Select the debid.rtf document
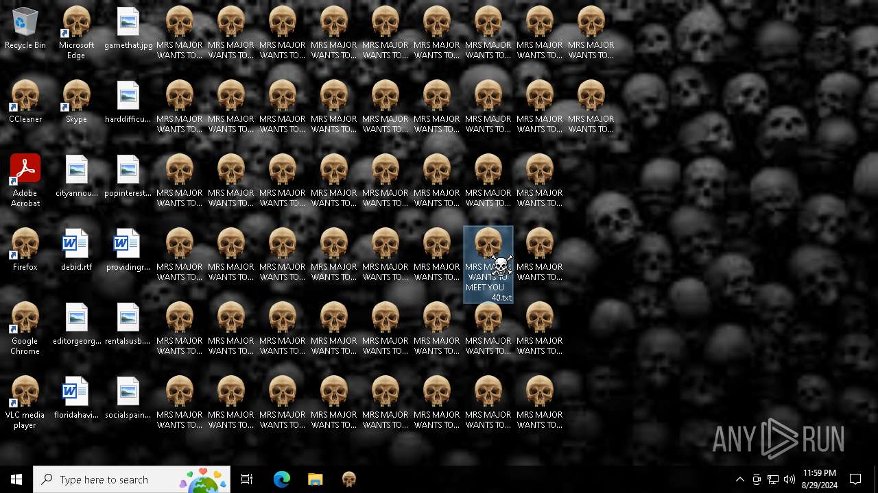Viewport: 878px width, 493px height. tap(76, 250)
